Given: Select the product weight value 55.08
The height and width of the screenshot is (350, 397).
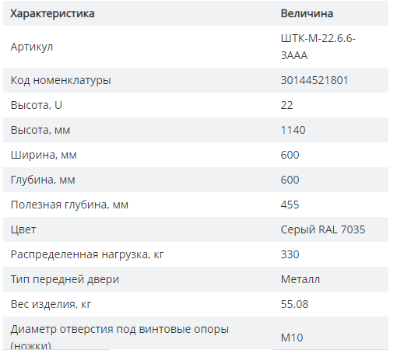Looking at the screenshot, I should pyautogui.click(x=294, y=304).
